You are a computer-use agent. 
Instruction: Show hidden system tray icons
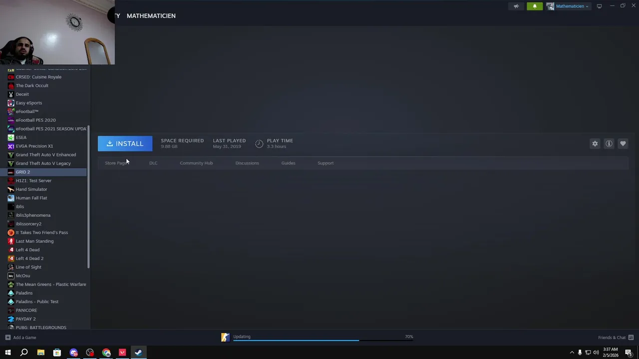coord(572,353)
